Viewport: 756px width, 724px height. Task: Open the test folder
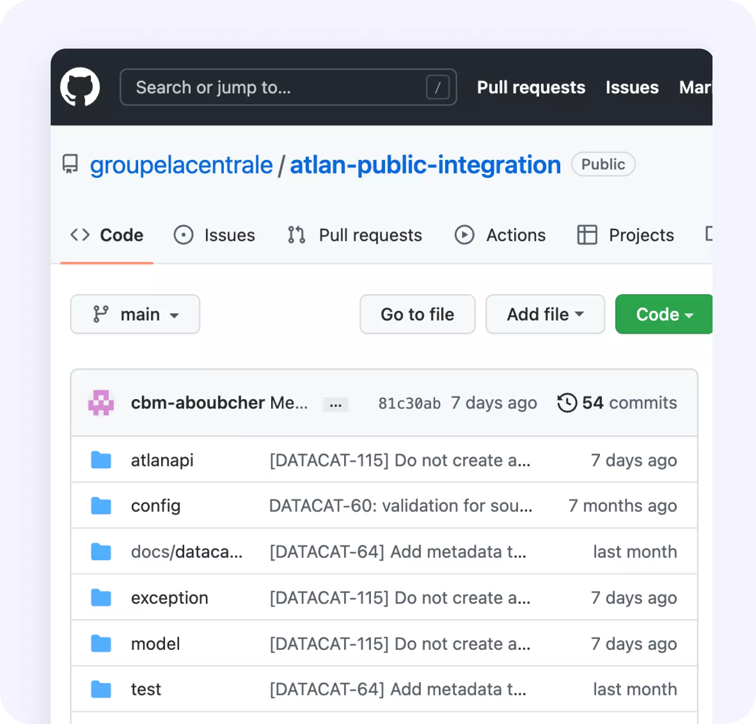pos(146,689)
